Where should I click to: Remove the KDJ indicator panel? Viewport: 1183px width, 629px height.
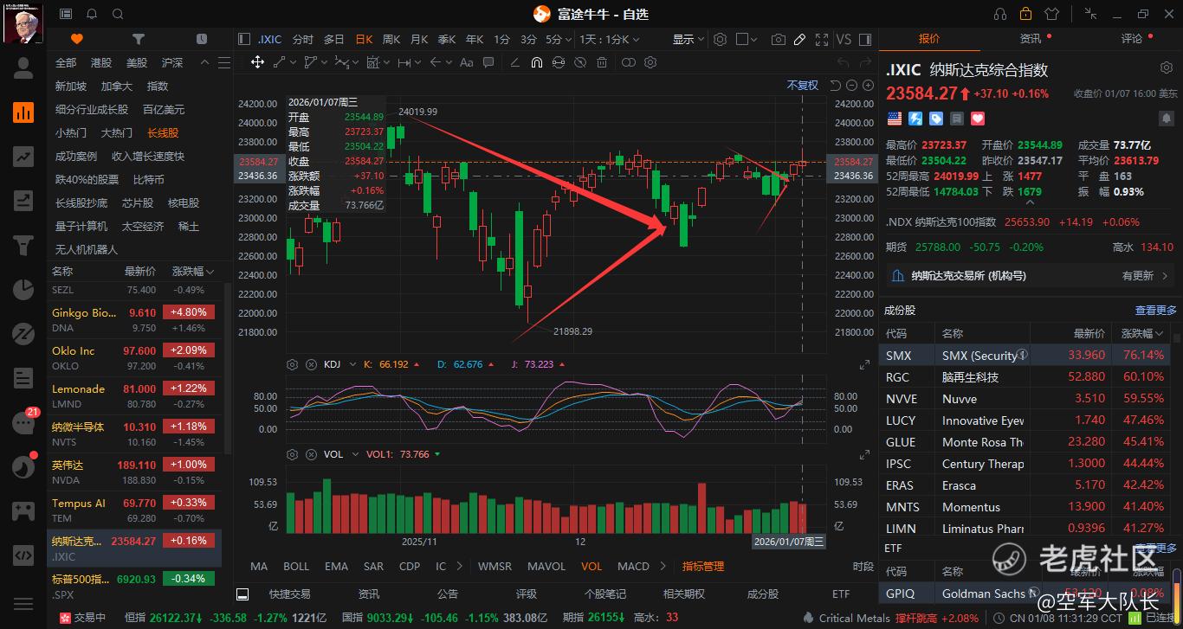coord(311,364)
